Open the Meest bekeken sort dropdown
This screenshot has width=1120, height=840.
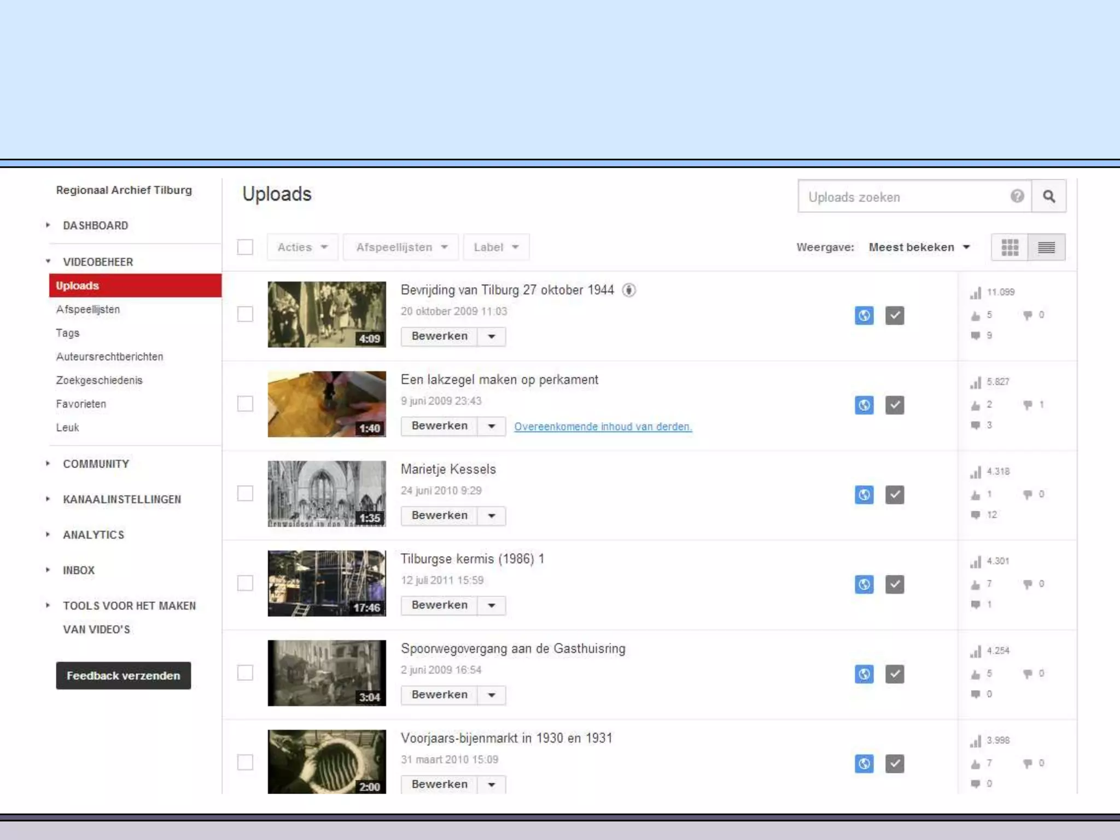[x=919, y=247]
